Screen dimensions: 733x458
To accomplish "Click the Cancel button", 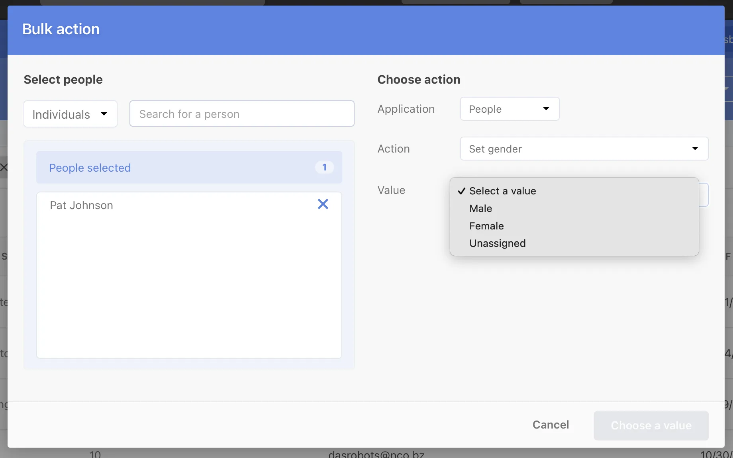I will click(551, 425).
